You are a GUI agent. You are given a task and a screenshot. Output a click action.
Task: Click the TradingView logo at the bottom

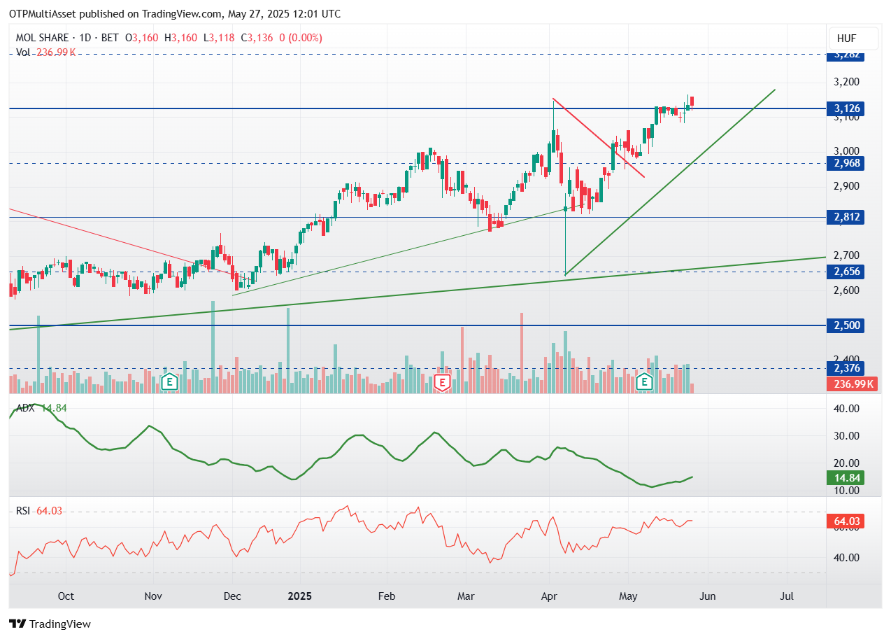[x=50, y=624]
